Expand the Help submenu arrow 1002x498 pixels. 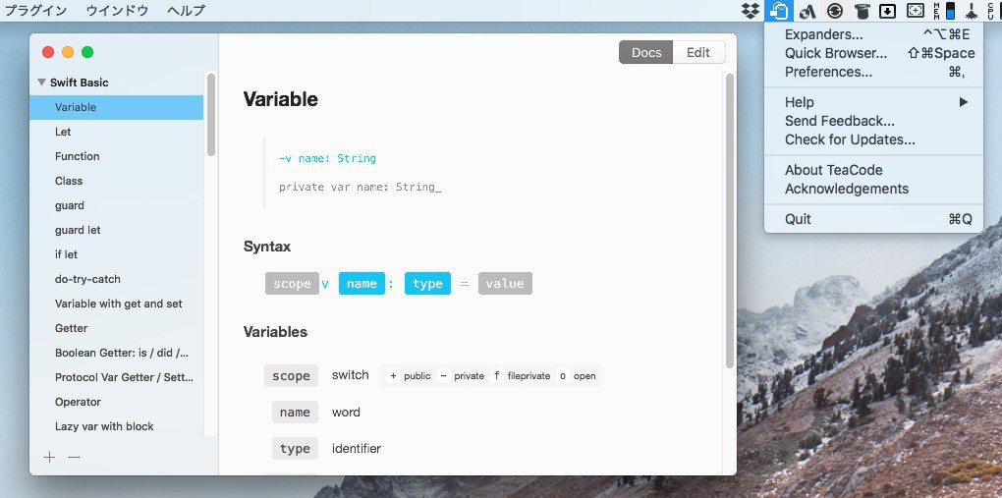(964, 102)
